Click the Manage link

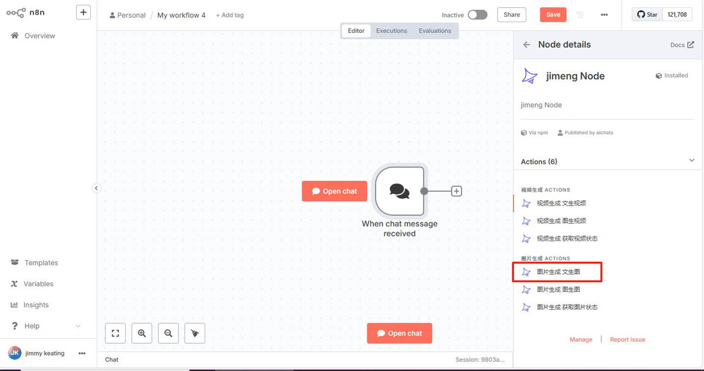(x=581, y=339)
